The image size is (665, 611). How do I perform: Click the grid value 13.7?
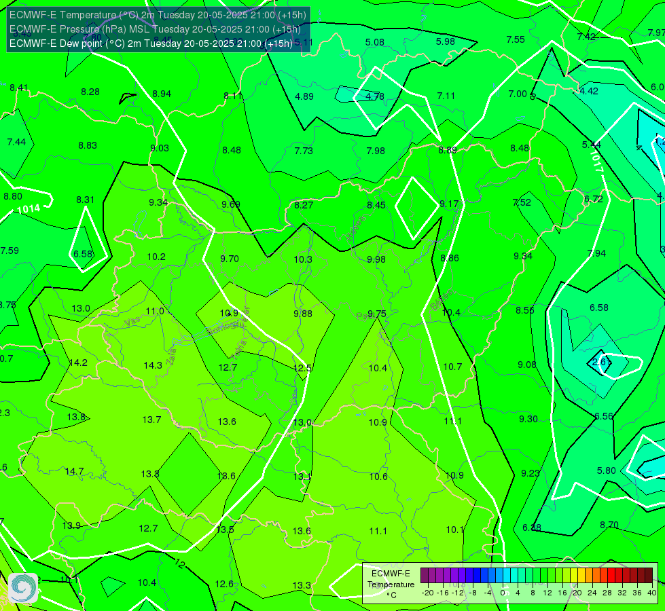[x=151, y=420]
